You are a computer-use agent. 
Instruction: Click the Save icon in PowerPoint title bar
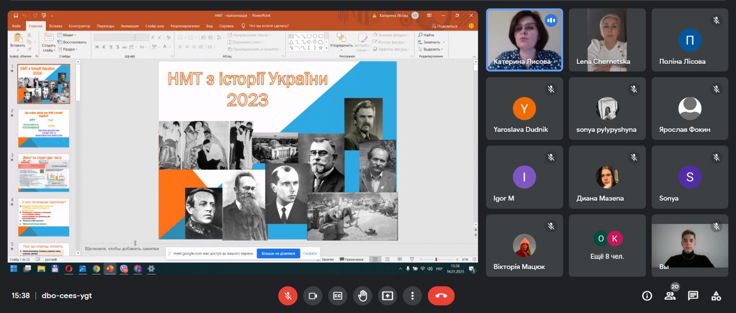point(16,15)
